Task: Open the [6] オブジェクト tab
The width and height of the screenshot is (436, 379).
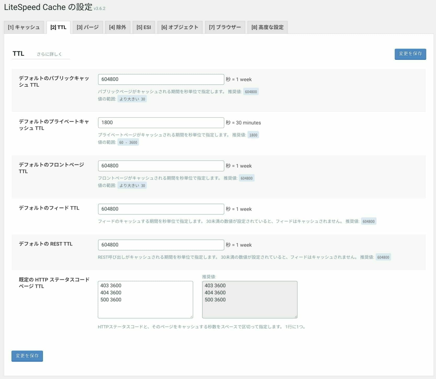Action: click(x=180, y=27)
